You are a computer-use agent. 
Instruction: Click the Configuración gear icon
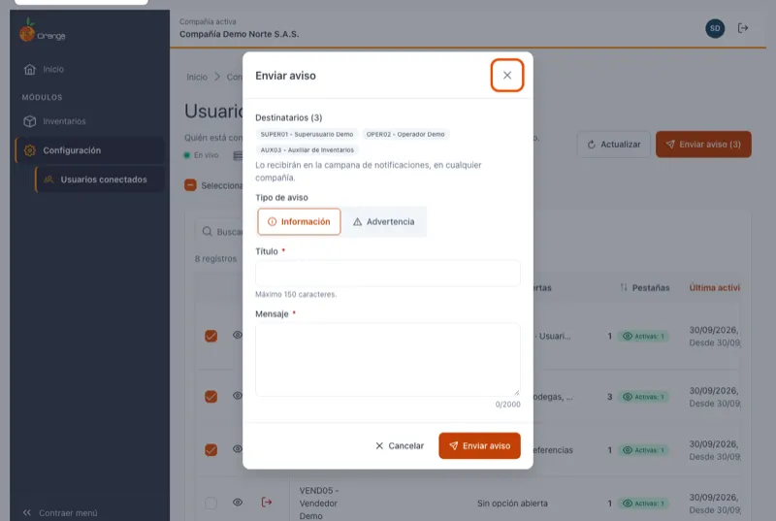30,150
